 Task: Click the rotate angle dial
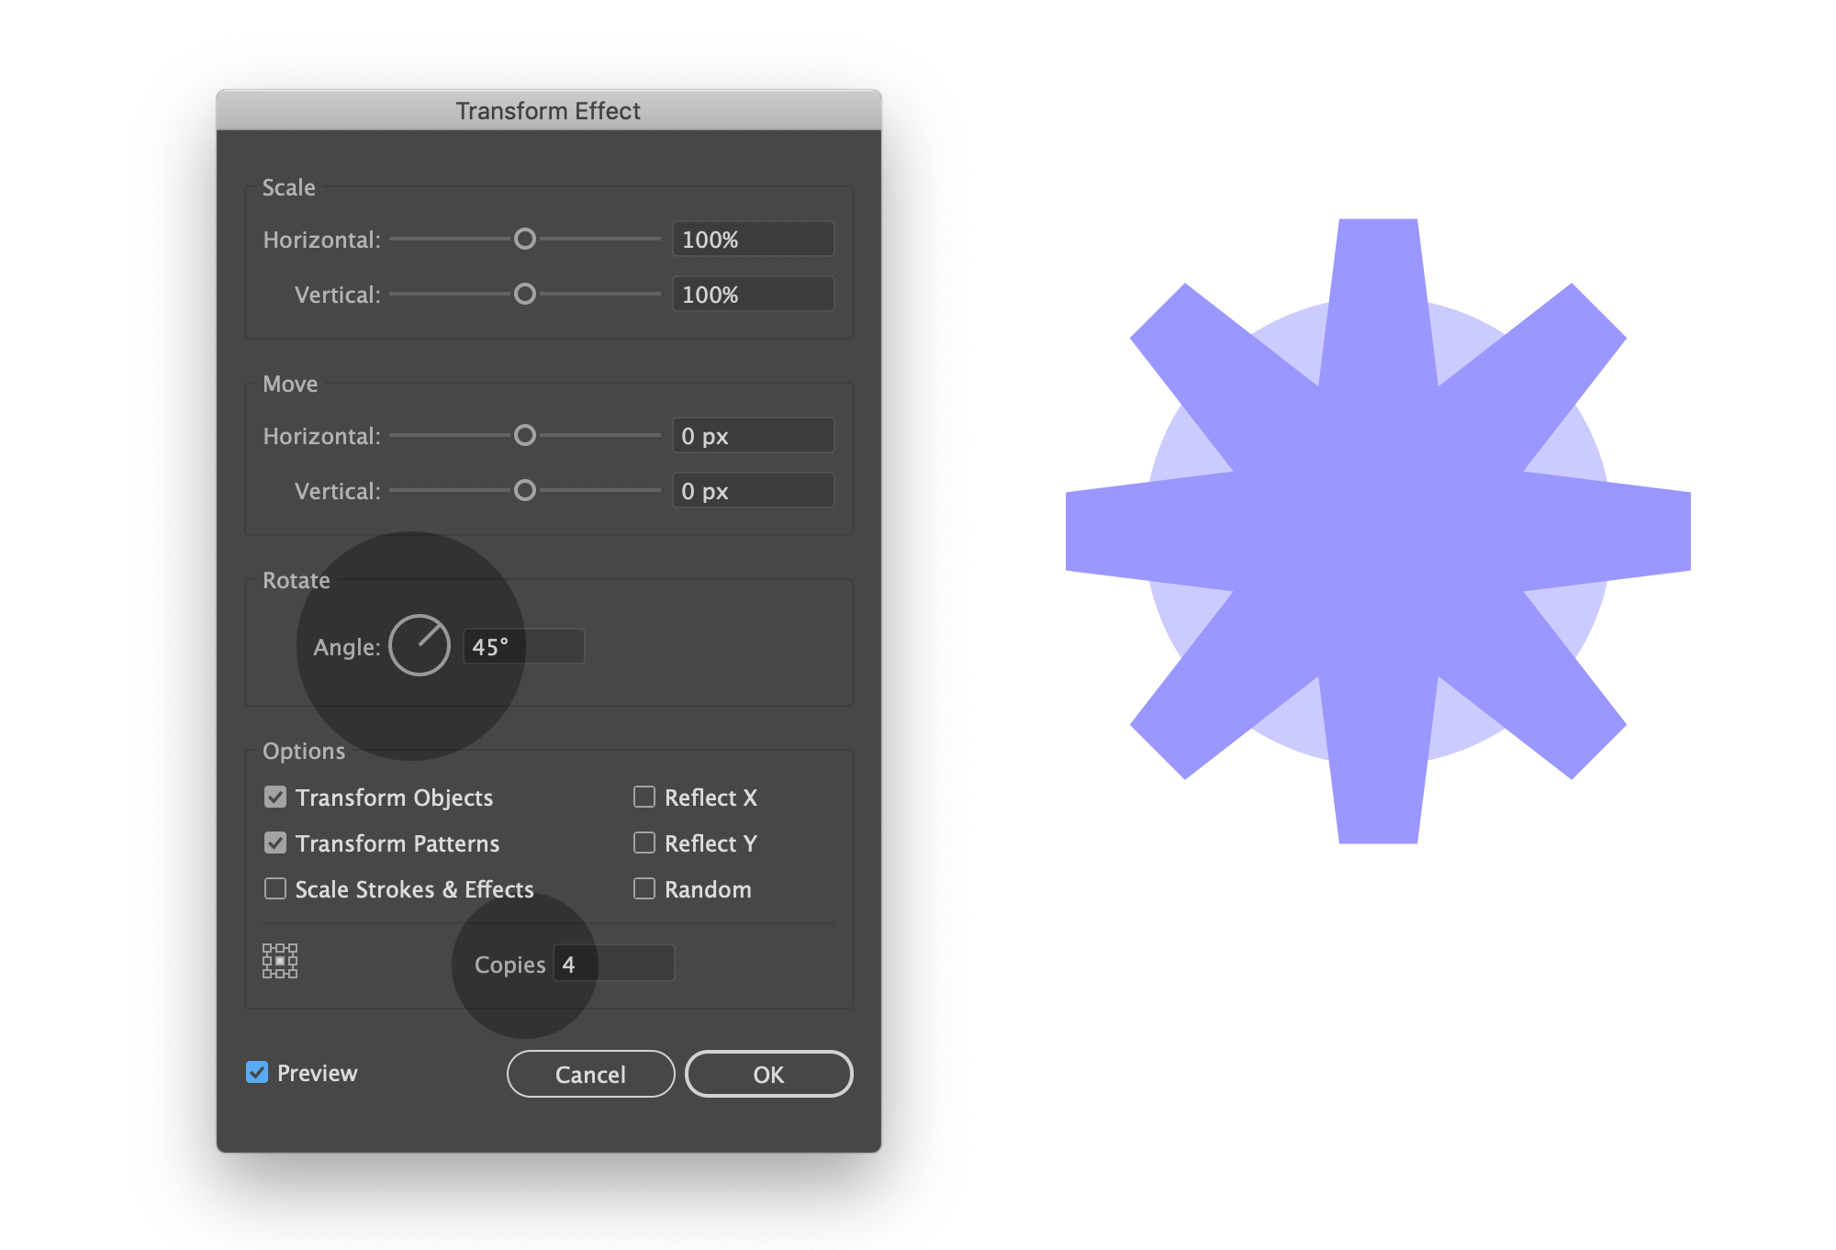[420, 645]
